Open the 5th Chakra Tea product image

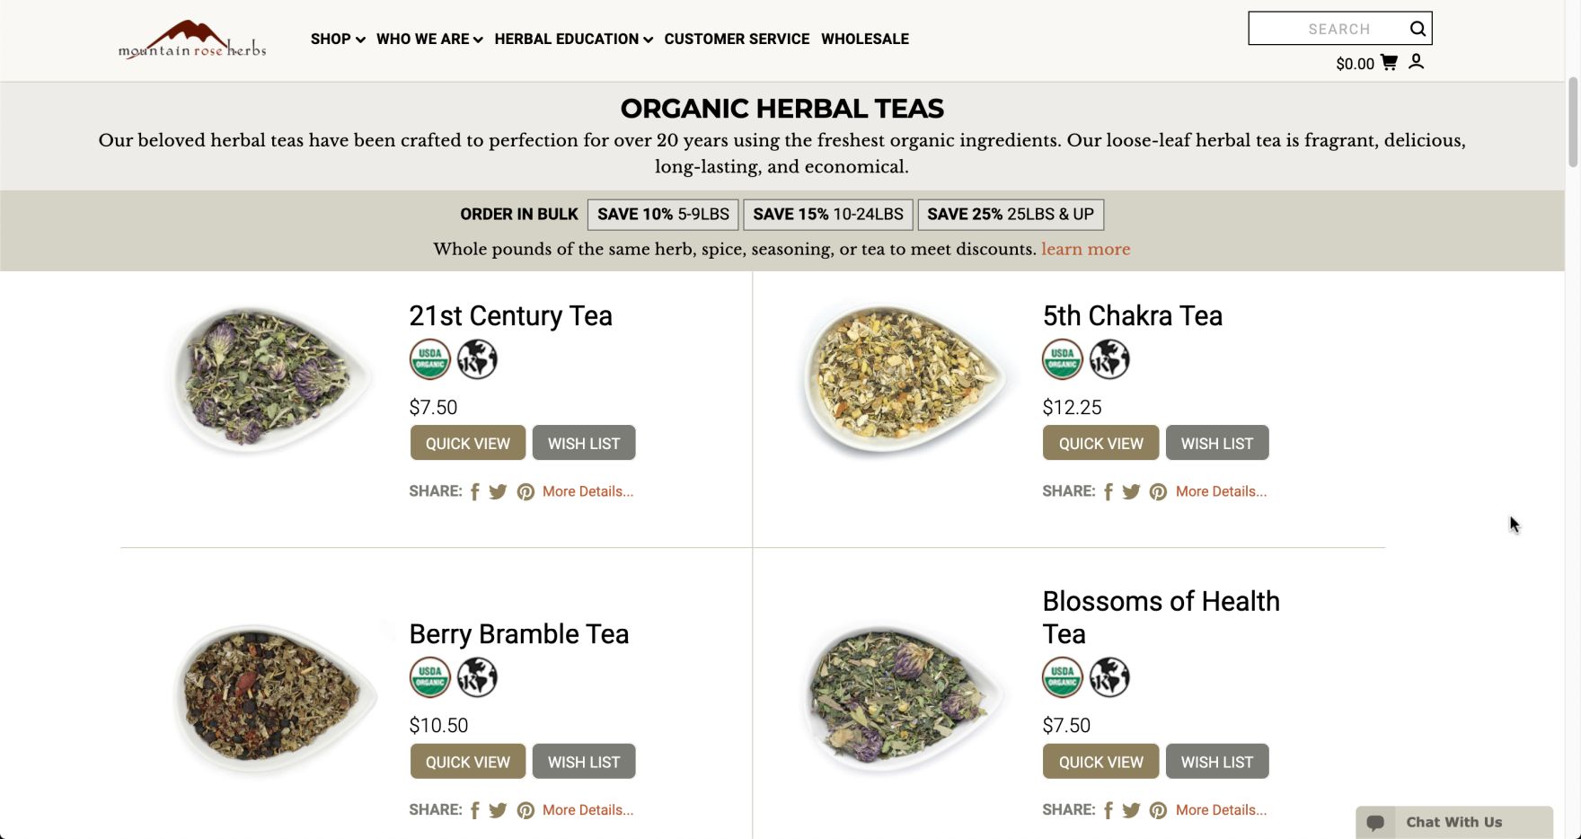click(903, 377)
